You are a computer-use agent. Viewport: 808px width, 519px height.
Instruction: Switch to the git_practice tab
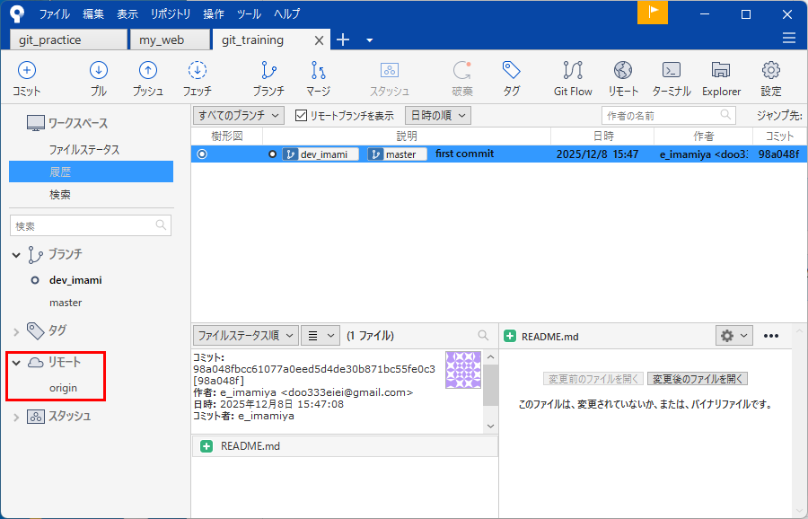coord(68,40)
